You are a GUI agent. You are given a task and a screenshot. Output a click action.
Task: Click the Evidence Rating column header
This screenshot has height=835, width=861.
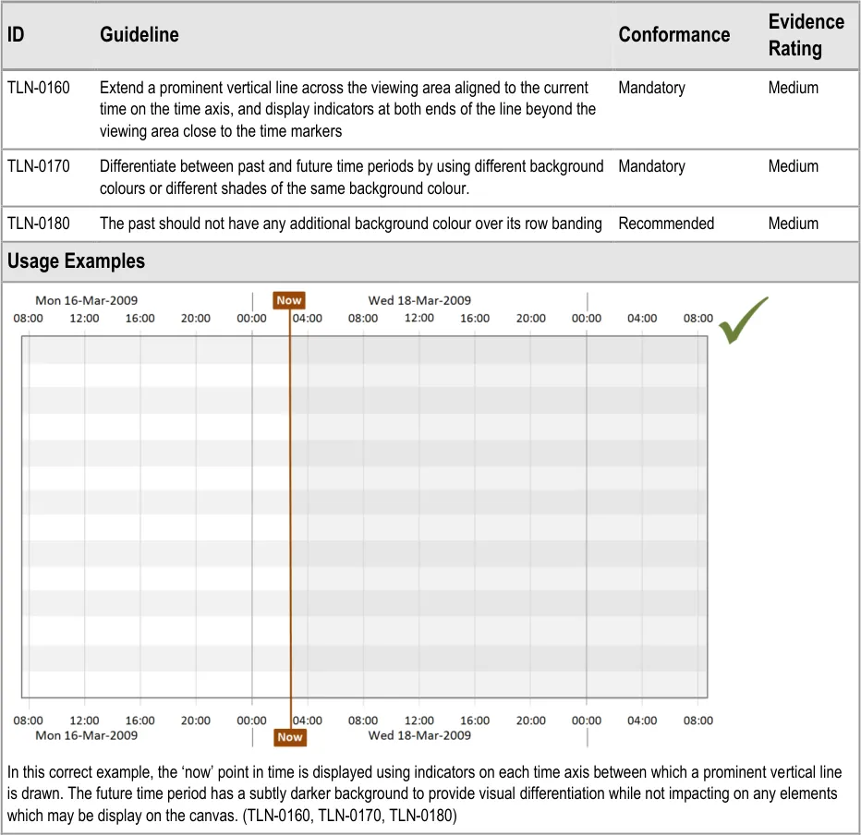[x=806, y=35]
